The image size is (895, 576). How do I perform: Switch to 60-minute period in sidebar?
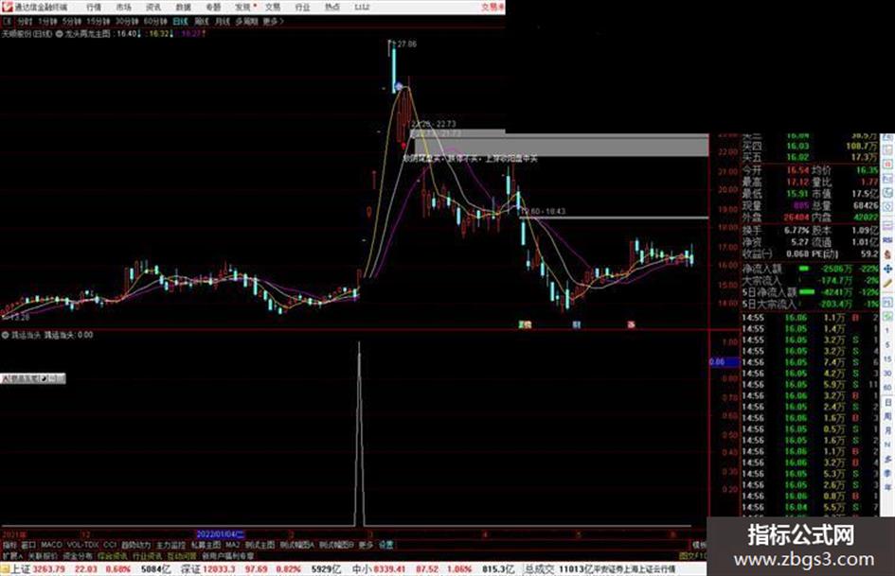887,387
